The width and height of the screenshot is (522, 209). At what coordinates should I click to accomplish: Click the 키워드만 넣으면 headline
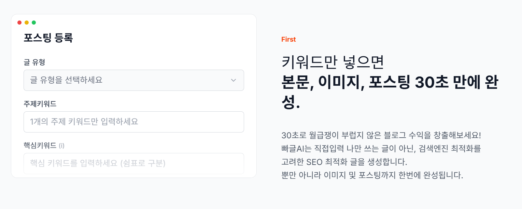(x=333, y=62)
